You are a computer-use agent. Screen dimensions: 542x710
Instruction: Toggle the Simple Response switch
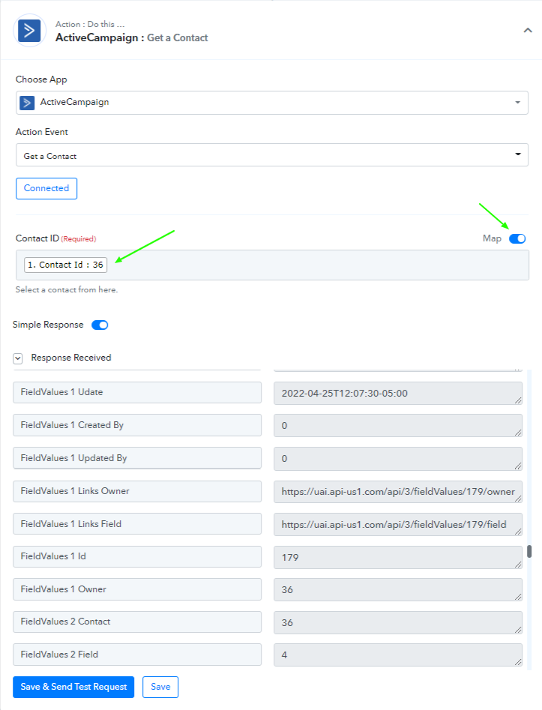pyautogui.click(x=100, y=325)
